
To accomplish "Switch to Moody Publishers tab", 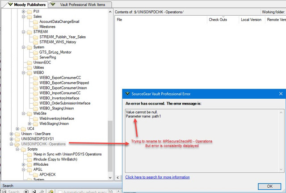I will pos(26,4).
